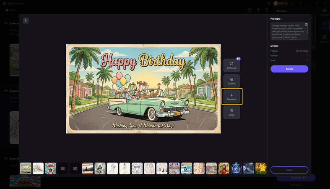Select the beach sunset thumbnail in filmstrip
330x189 pixels.
click(88, 168)
